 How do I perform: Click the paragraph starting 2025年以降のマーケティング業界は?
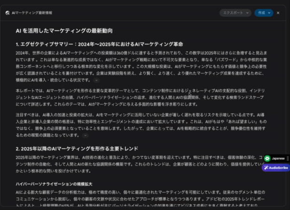[x=141, y=164]
